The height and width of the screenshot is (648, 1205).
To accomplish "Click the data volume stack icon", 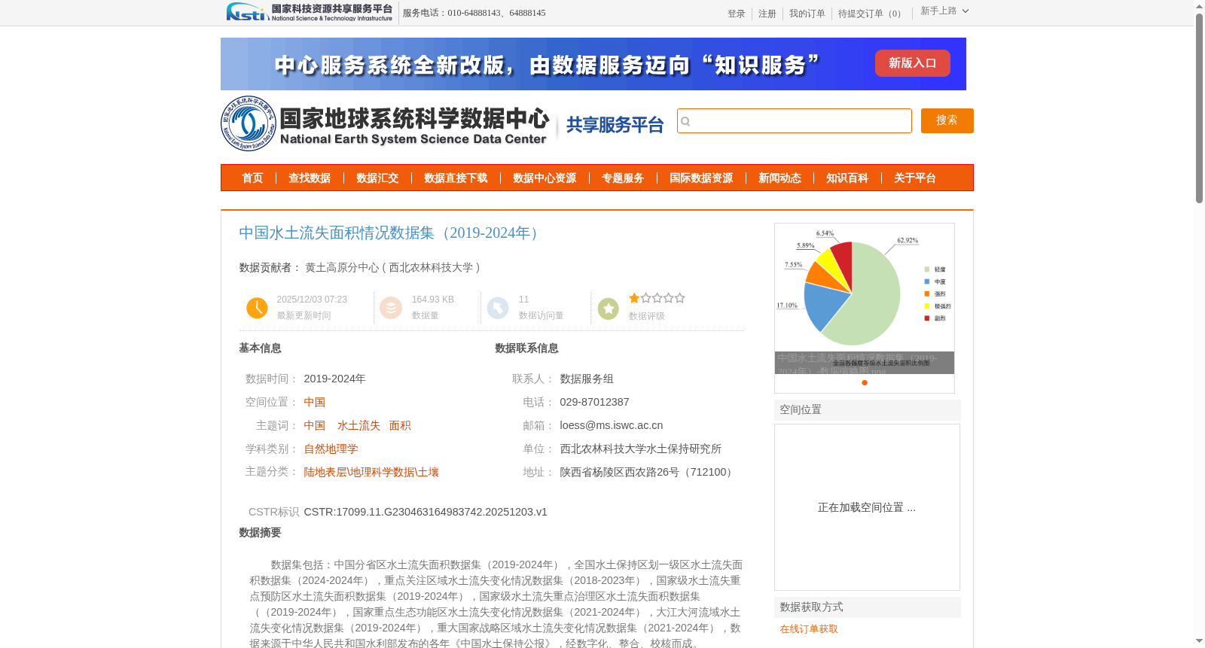I will (x=391, y=308).
